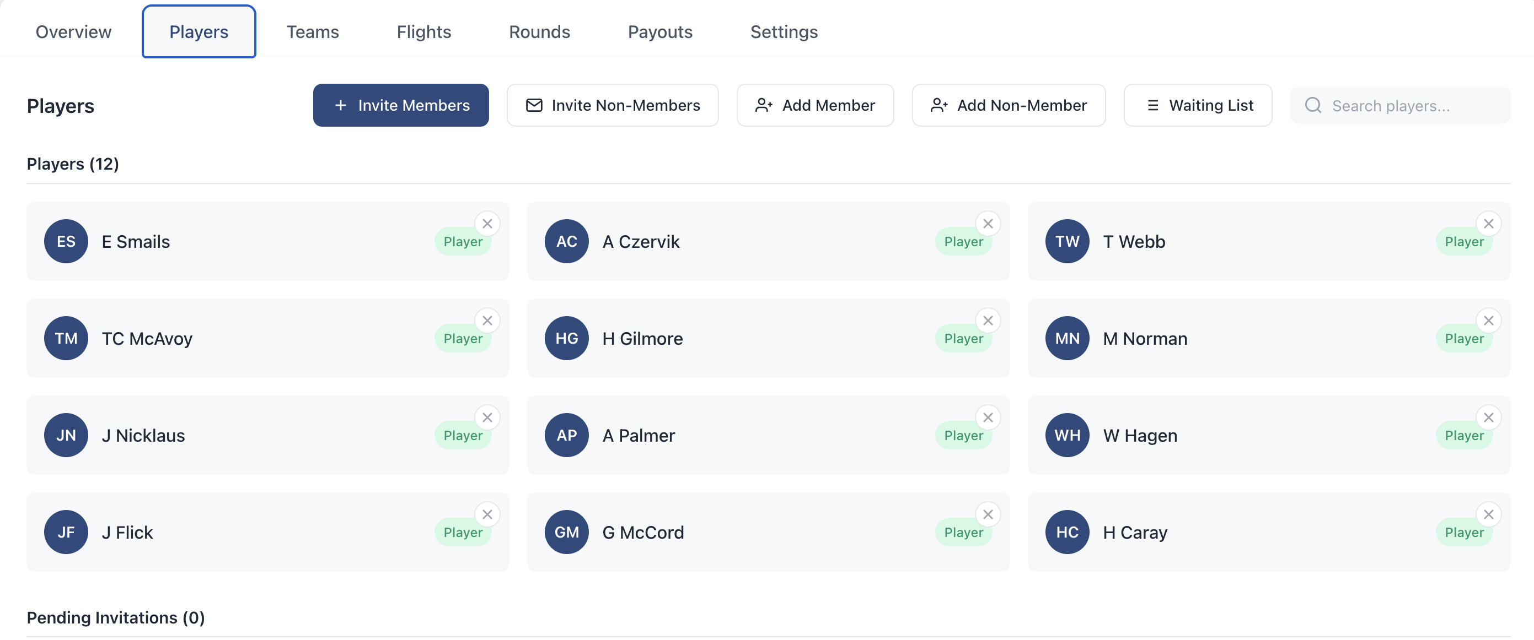Screen dimensions: 1534x640
Task: Click Invite Non-Members button
Action: coord(612,105)
